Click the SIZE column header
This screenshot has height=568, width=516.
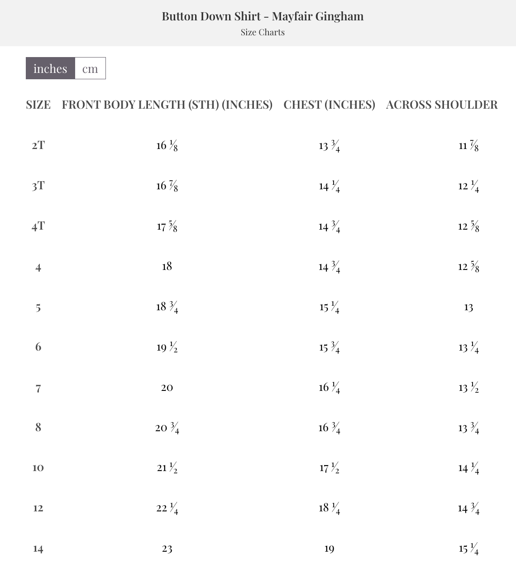(38, 105)
